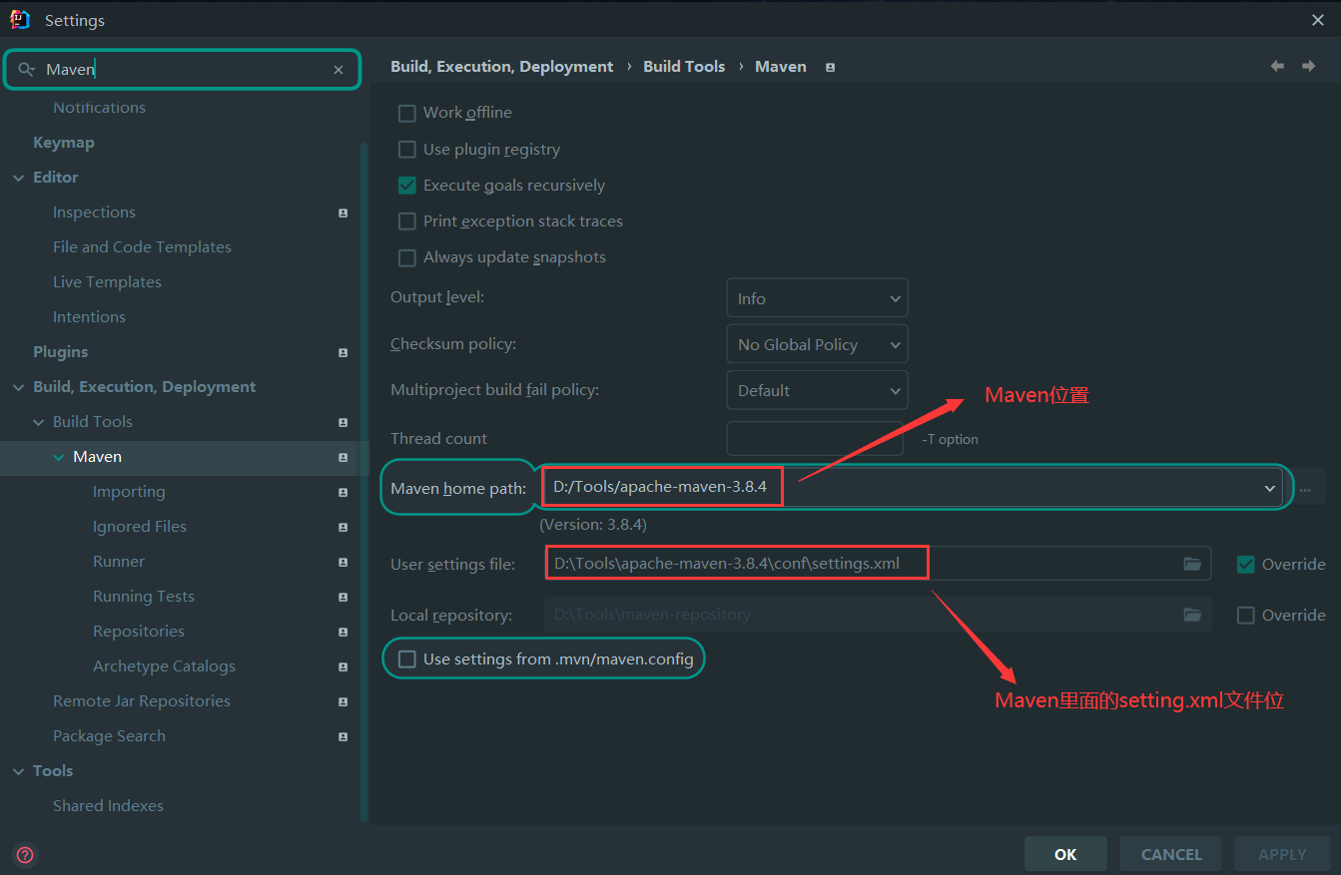The image size is (1341, 875).
Task: Uncheck Execute goals recursively
Action: tap(406, 186)
